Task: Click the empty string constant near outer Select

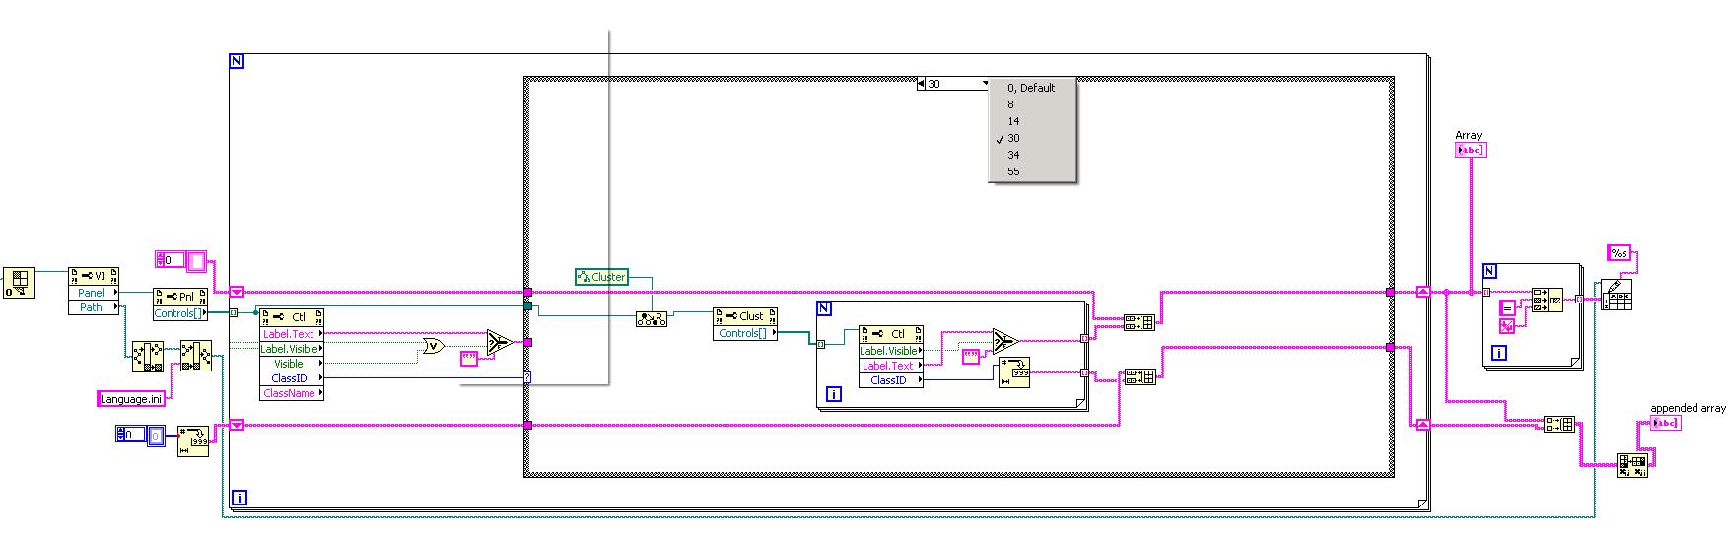Action: pos(469,359)
